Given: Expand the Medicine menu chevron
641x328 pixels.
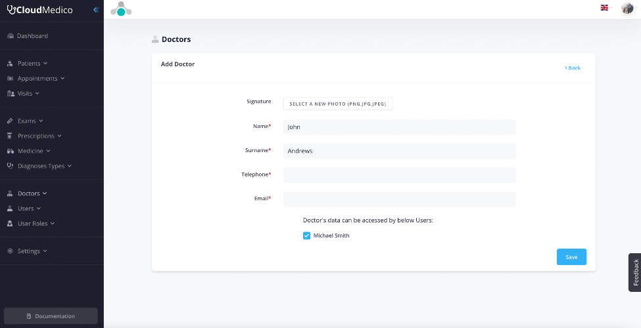Looking at the screenshot, I should pyautogui.click(x=48, y=151).
